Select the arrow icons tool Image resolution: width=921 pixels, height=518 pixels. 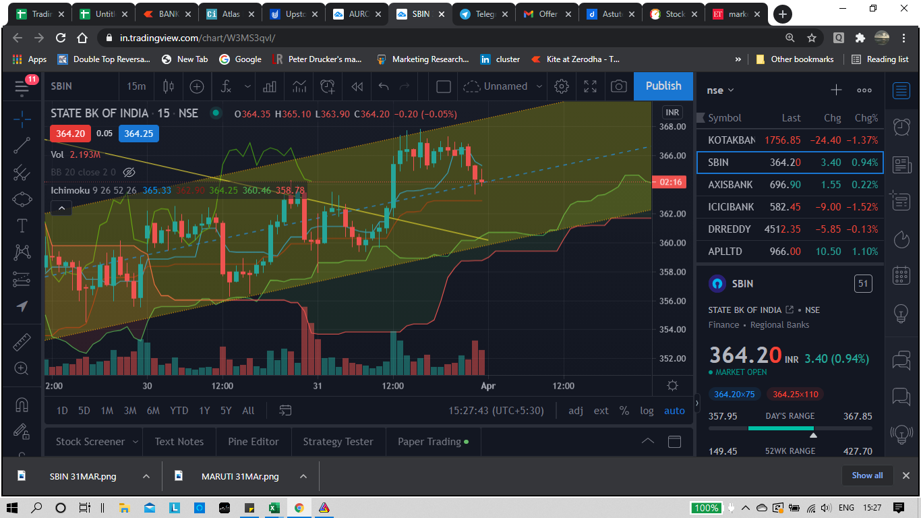[22, 306]
